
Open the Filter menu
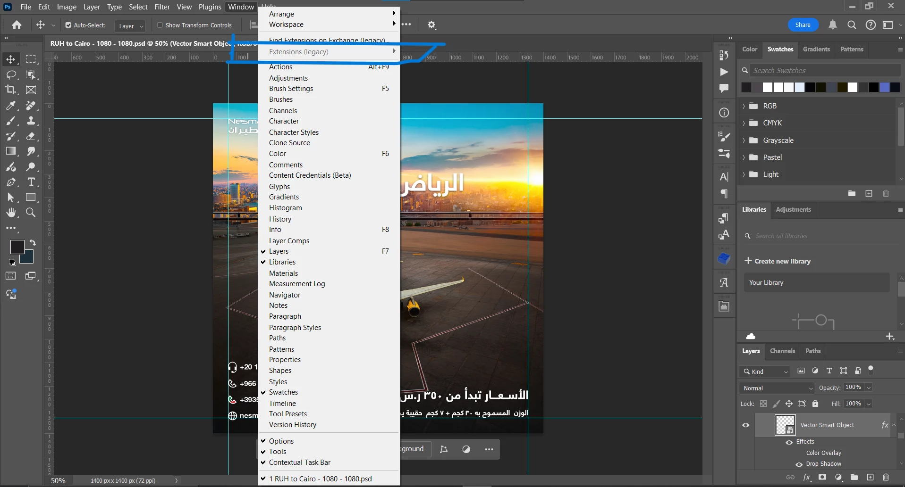point(162,7)
